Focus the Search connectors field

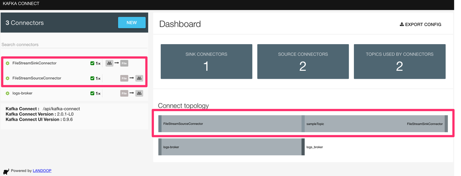(x=74, y=45)
